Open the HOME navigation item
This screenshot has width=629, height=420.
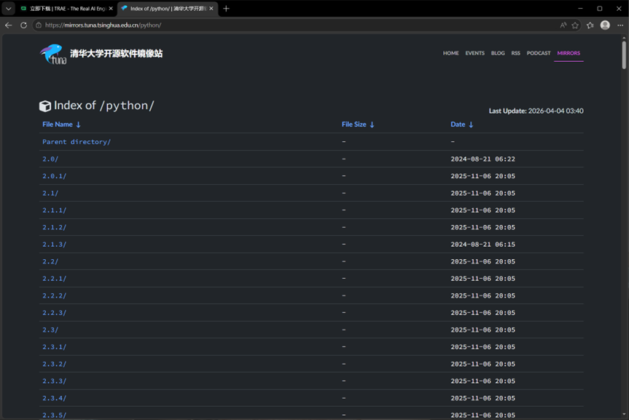pos(451,53)
